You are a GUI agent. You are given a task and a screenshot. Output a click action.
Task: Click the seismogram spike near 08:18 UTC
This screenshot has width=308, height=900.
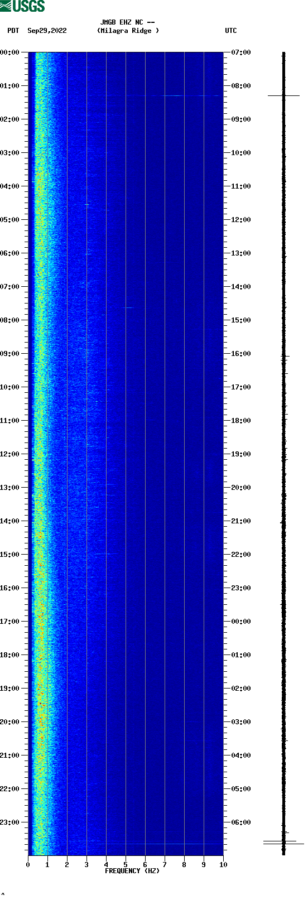[283, 95]
